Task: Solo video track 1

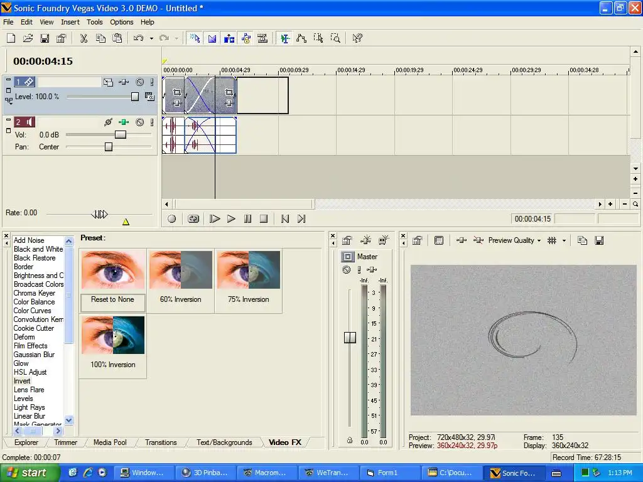Action: click(152, 82)
